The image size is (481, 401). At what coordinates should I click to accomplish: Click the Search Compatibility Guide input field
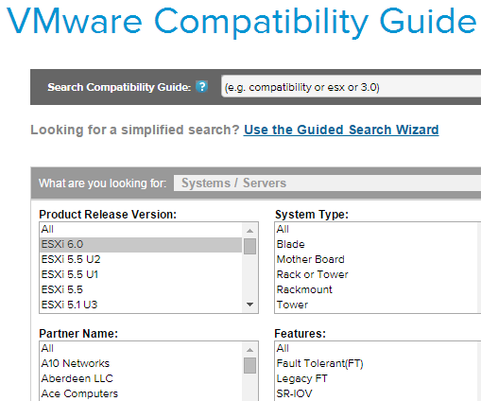point(352,87)
